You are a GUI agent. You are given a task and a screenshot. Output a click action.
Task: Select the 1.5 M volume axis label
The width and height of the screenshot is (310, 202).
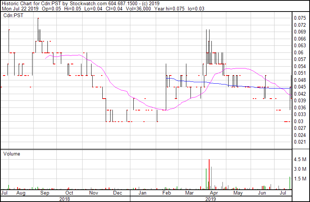[300, 179]
